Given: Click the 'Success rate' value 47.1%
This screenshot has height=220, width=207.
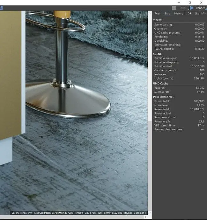Looking at the screenshot, I should click(x=201, y=92).
